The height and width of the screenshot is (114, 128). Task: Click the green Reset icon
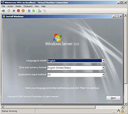[x=34, y=11]
